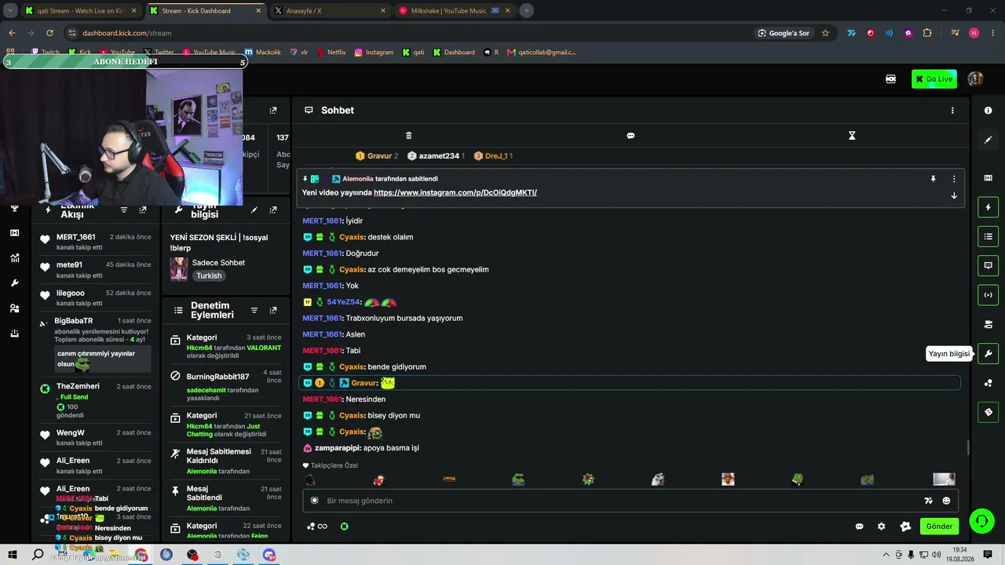Viewport: 1005px width, 565px height.
Task: Click the lightning bolt icon in right sidebar
Action: (988, 207)
